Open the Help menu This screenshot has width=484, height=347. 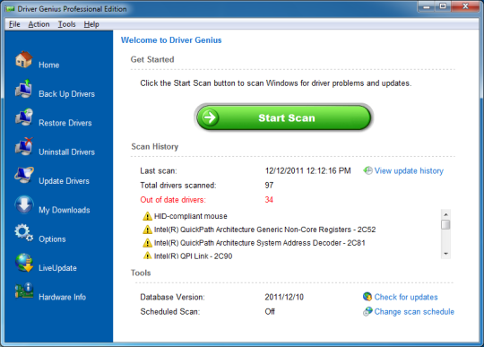(91, 24)
